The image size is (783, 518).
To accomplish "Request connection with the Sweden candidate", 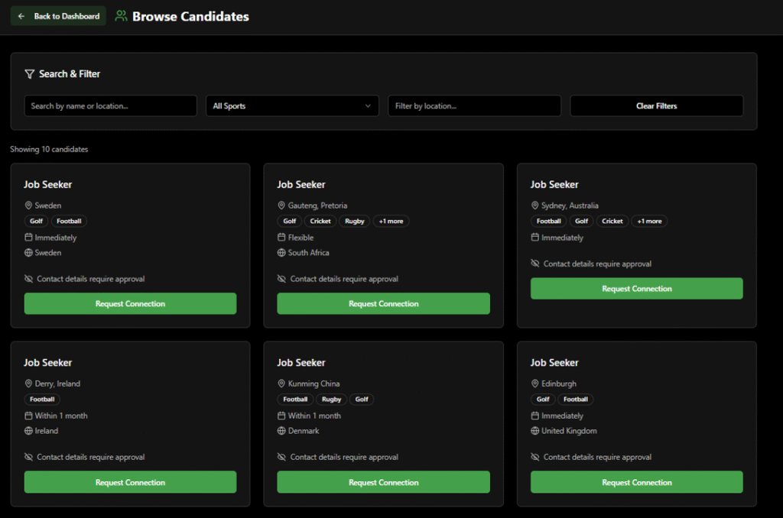I will (130, 304).
